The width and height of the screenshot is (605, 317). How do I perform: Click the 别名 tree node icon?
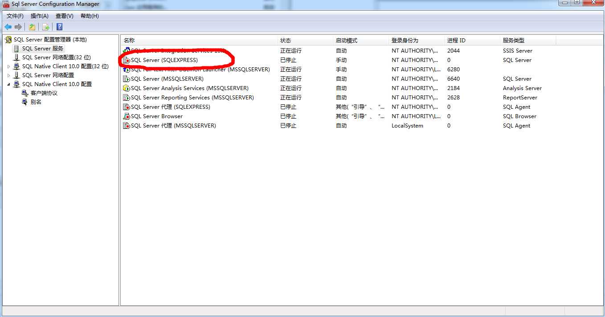[25, 102]
